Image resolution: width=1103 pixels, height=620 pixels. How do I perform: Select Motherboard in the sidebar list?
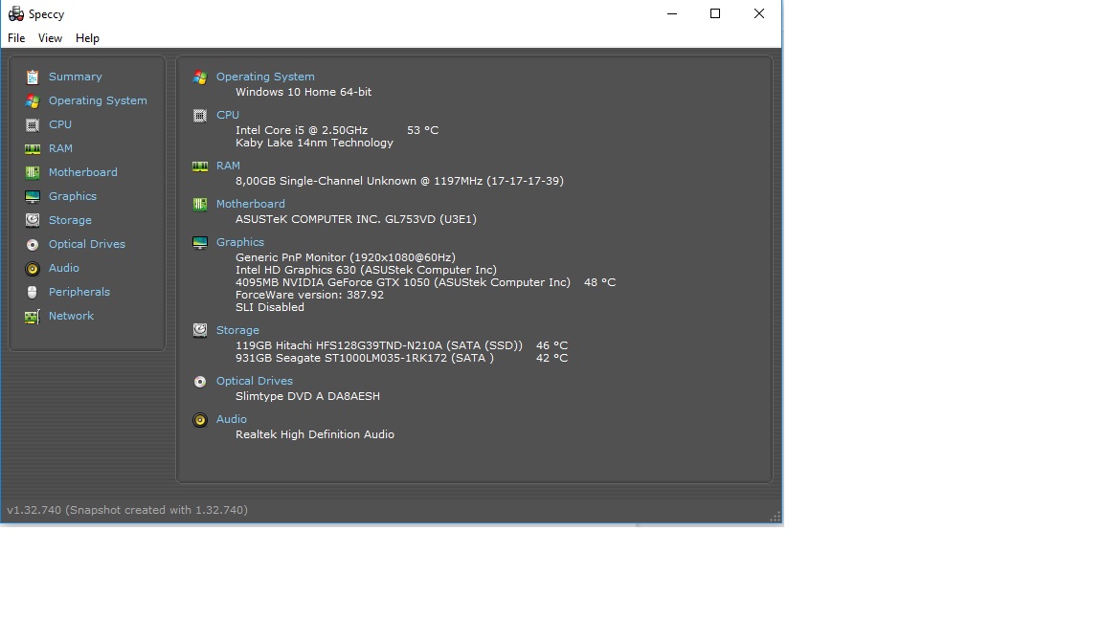point(83,172)
